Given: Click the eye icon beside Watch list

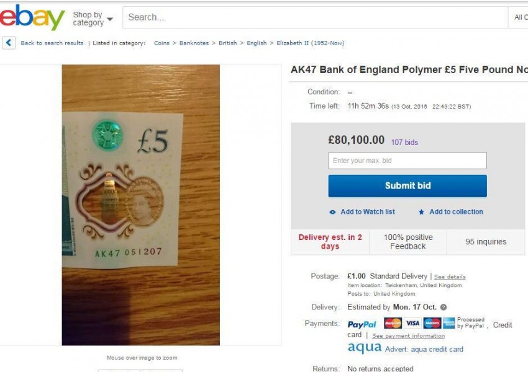Looking at the screenshot, I should (332, 212).
